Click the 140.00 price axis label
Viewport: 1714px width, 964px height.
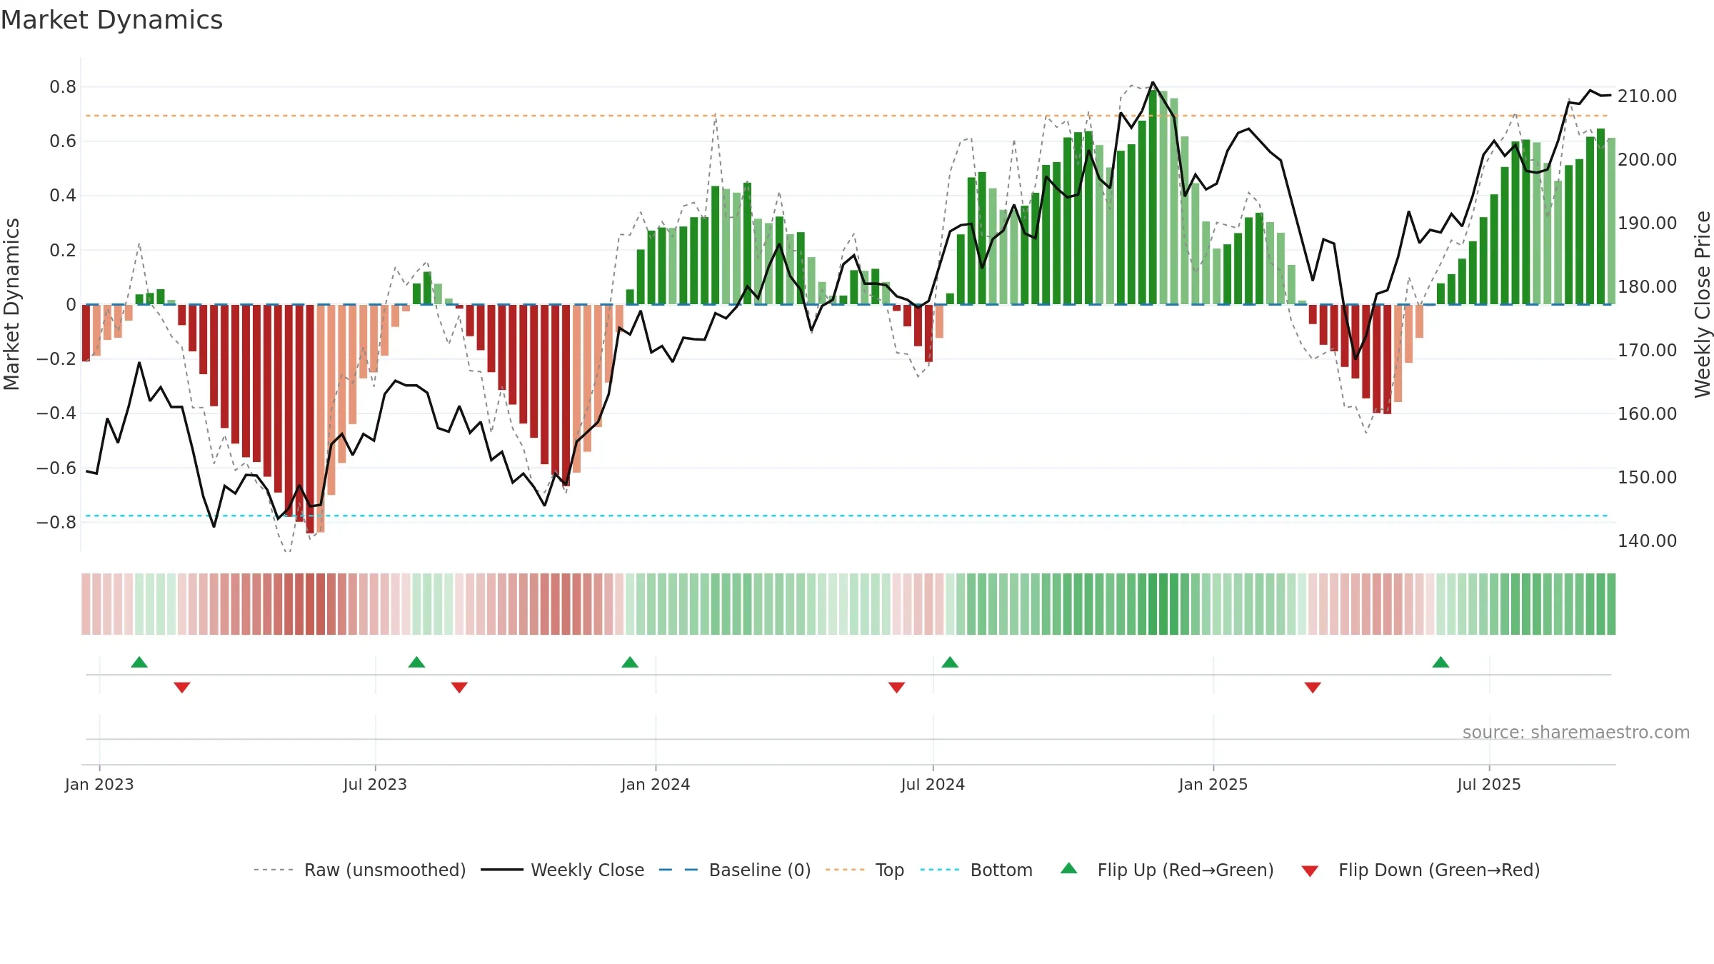(x=1647, y=541)
